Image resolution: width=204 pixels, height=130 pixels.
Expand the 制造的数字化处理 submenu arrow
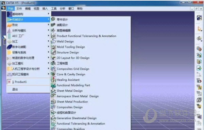48,57
